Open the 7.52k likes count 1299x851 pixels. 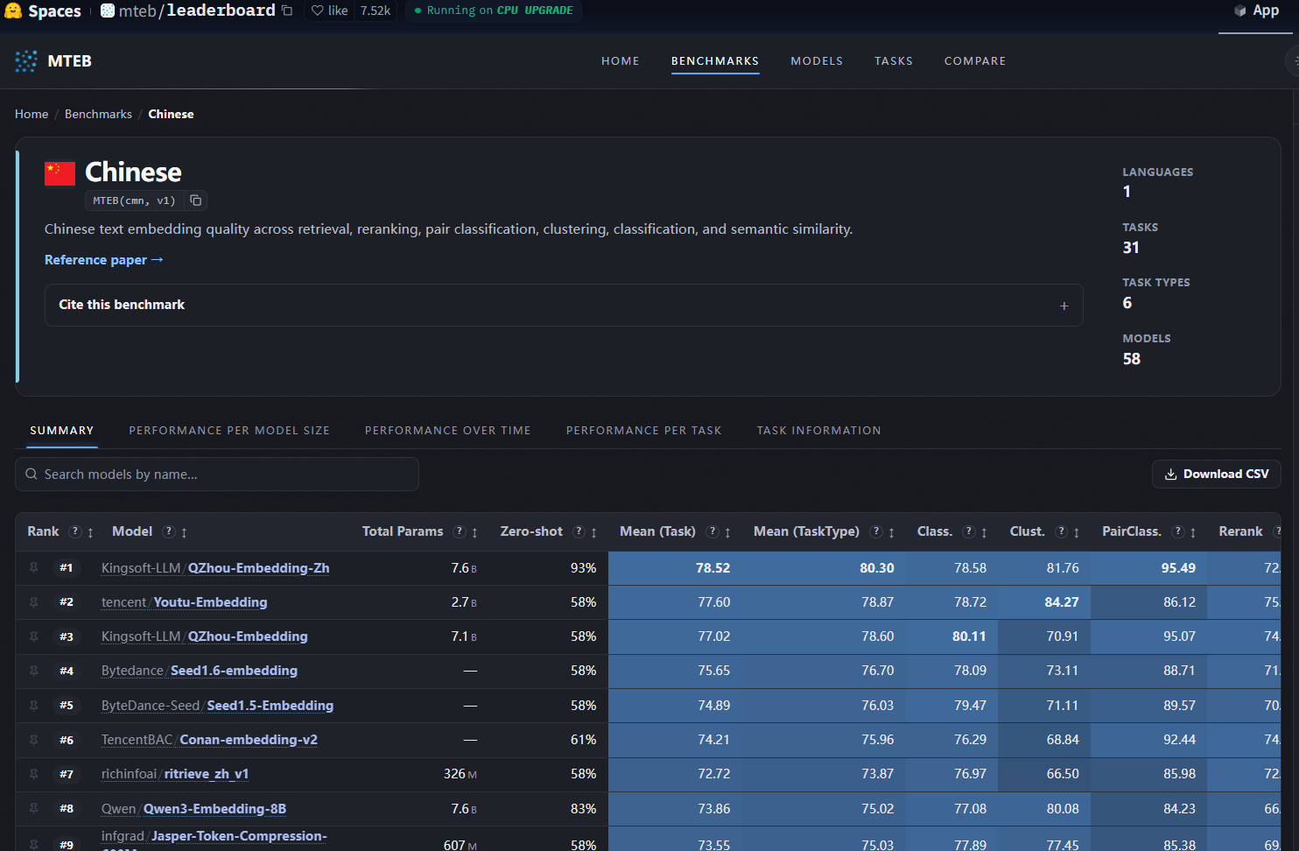tap(376, 11)
